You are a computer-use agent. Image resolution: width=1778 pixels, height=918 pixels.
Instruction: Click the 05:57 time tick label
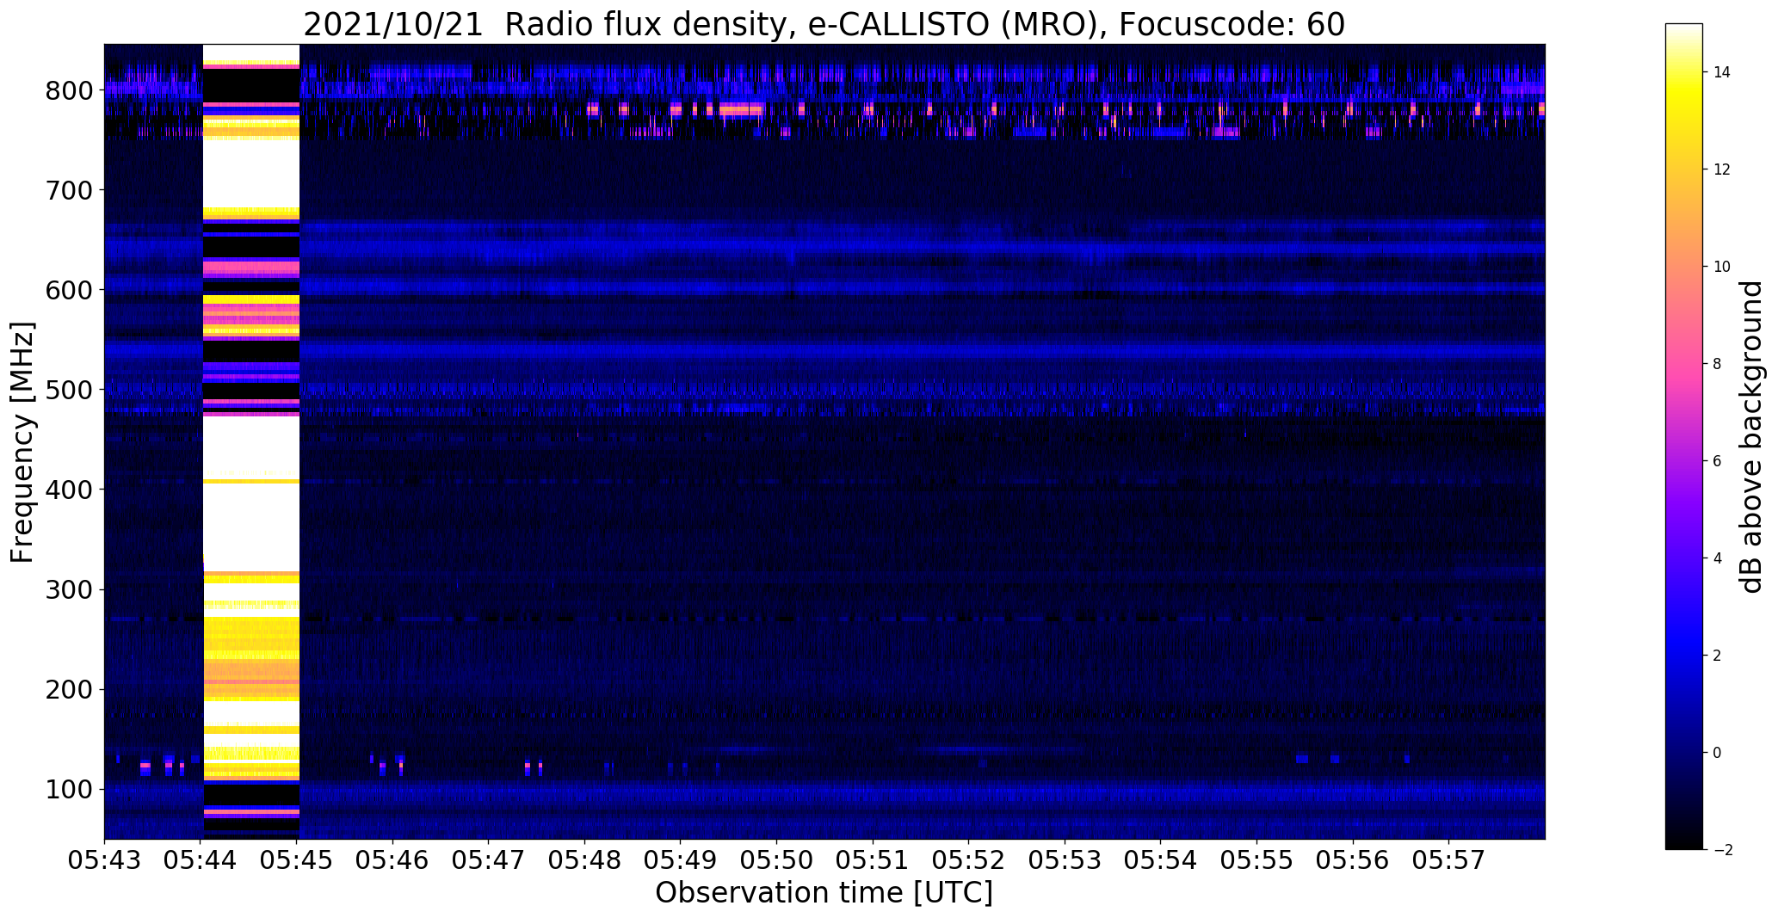pyautogui.click(x=1449, y=861)
